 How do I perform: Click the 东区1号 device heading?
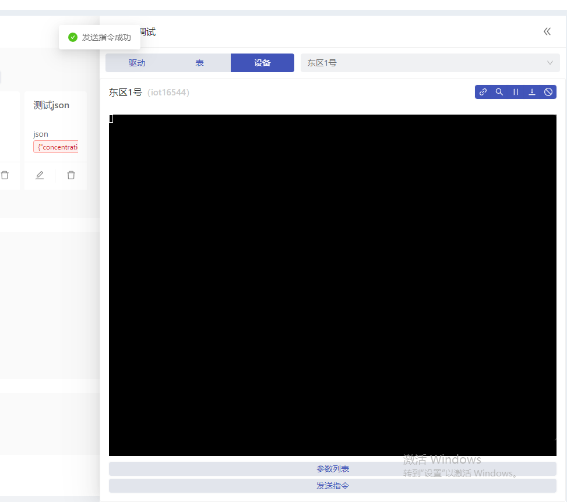(125, 92)
